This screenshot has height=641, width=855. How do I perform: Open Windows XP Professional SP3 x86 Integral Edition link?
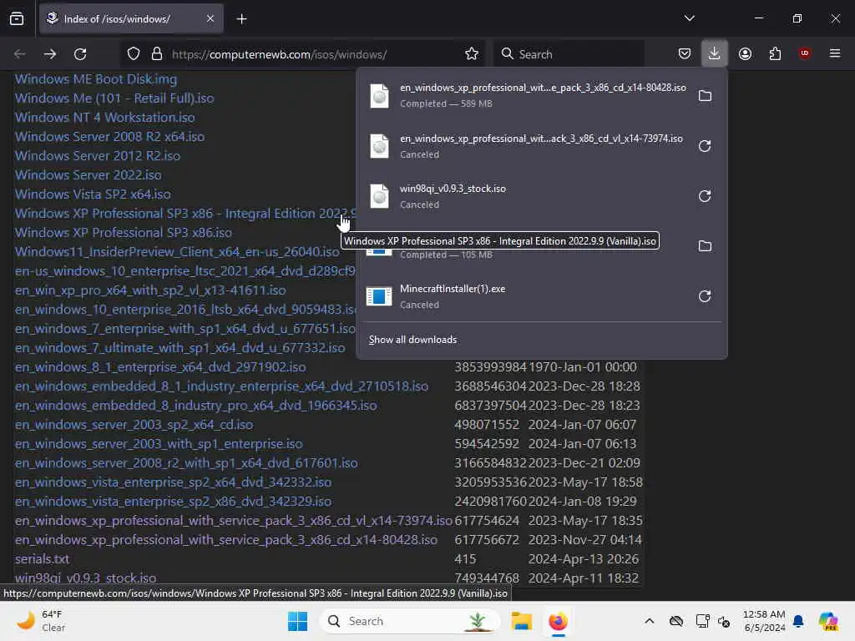pyautogui.click(x=185, y=213)
